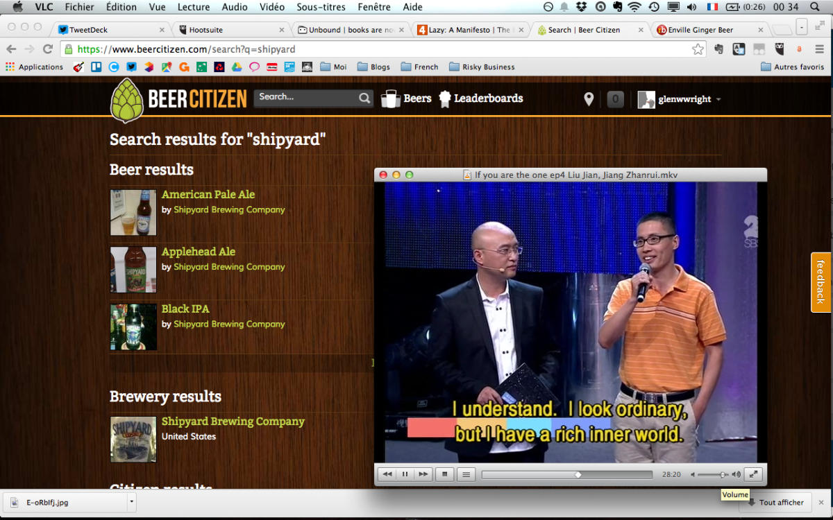
Task: Open the VLC playlist view
Action: point(466,474)
